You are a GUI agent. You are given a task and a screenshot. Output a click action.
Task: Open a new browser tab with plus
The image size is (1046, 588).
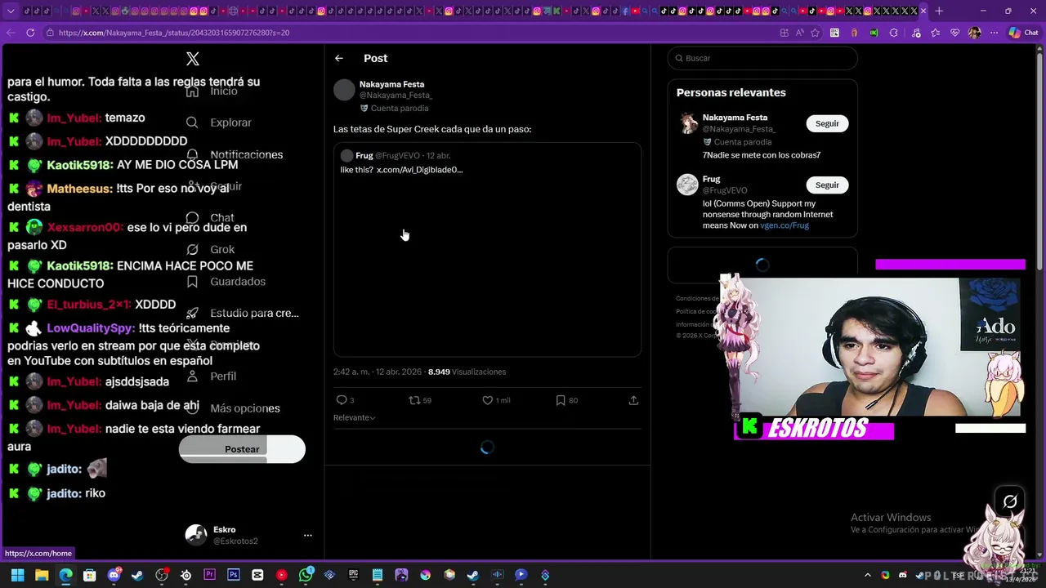point(939,11)
